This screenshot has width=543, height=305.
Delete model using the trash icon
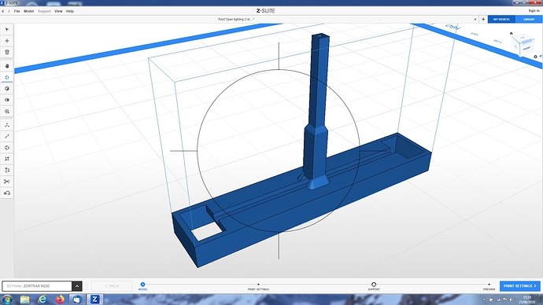pos(7,52)
